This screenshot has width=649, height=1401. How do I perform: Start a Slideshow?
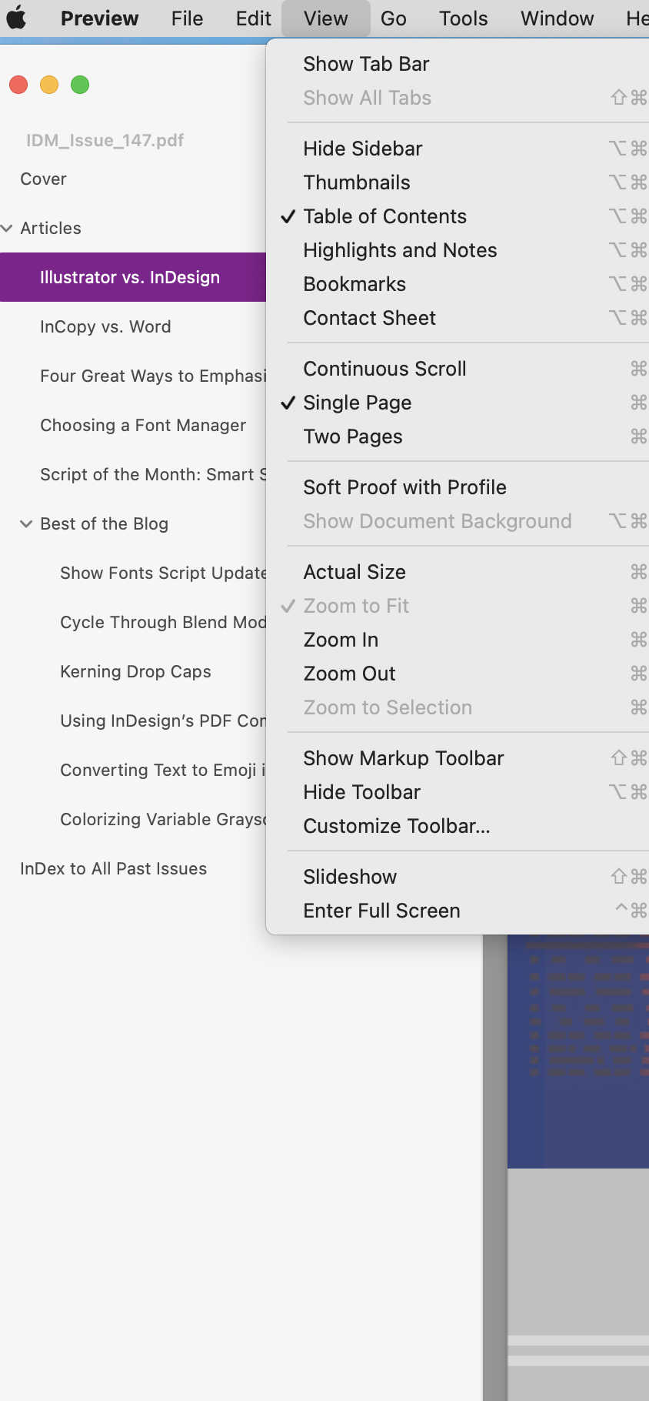(350, 877)
